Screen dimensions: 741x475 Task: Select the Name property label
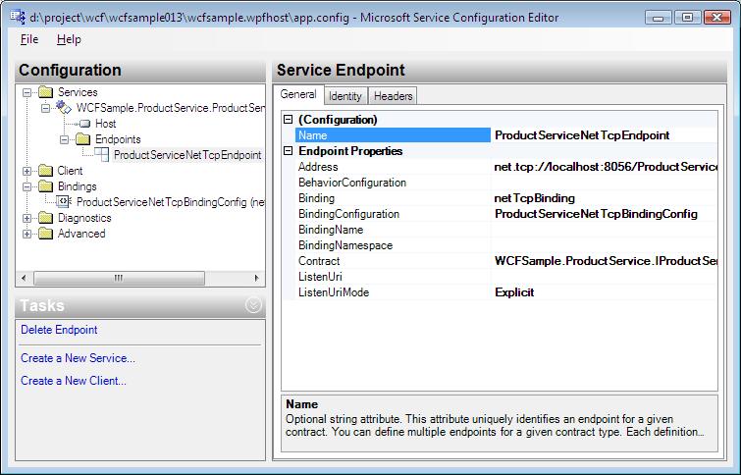click(x=394, y=135)
